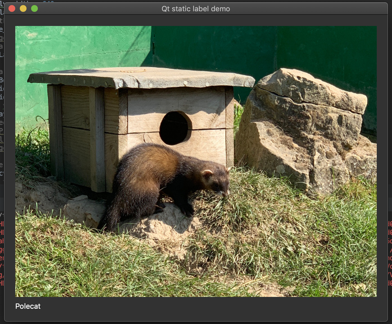Click the round entrance hole of the wooden house
This screenshot has width=392, height=324.
174,128
